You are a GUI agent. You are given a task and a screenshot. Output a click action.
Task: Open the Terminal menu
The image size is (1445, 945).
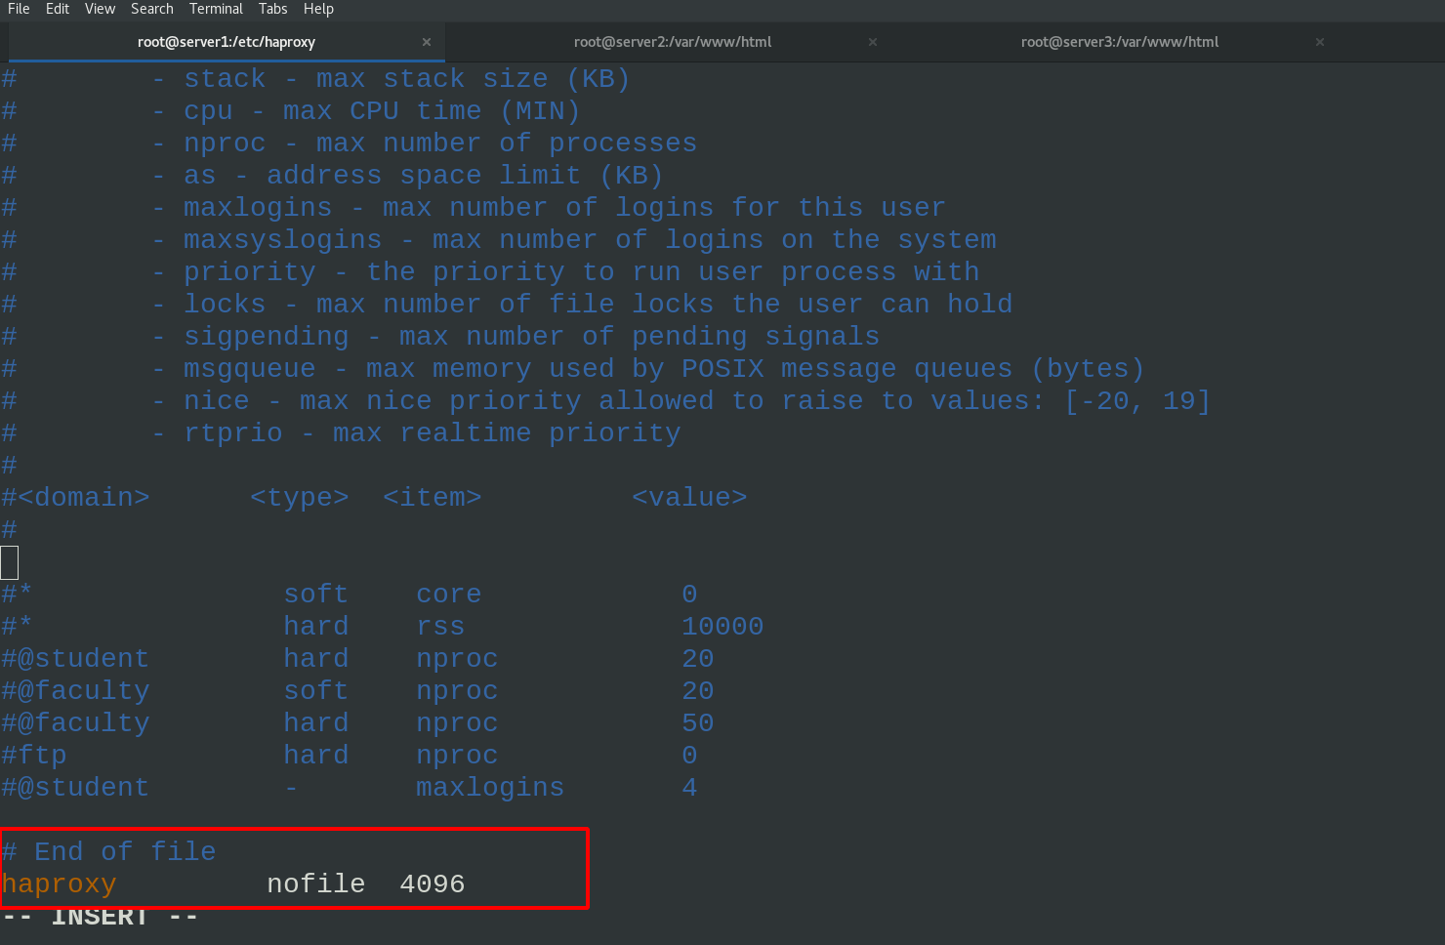pyautogui.click(x=216, y=9)
